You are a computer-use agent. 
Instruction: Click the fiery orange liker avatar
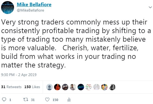click(57, 87)
